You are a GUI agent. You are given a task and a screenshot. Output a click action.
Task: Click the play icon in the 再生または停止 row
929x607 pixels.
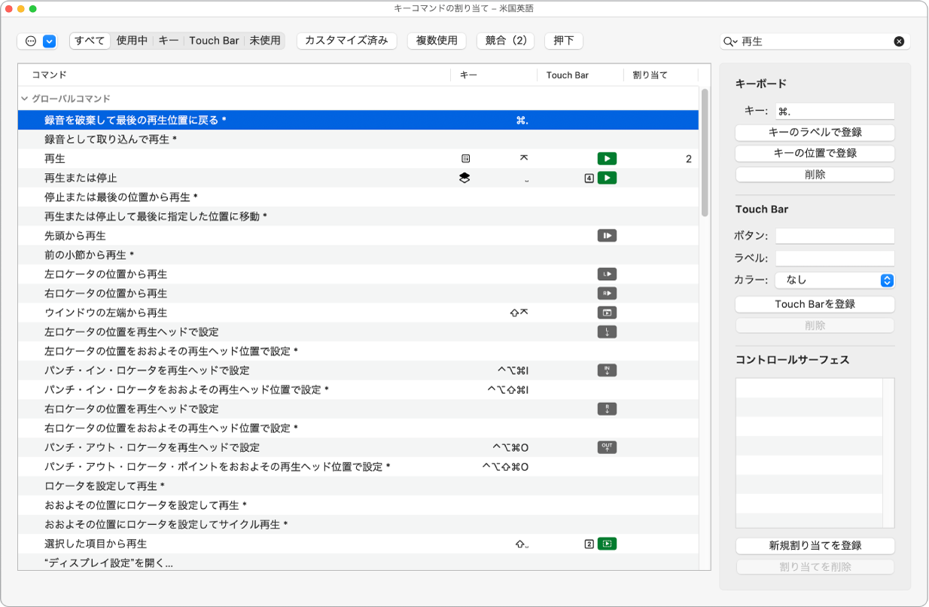click(607, 178)
